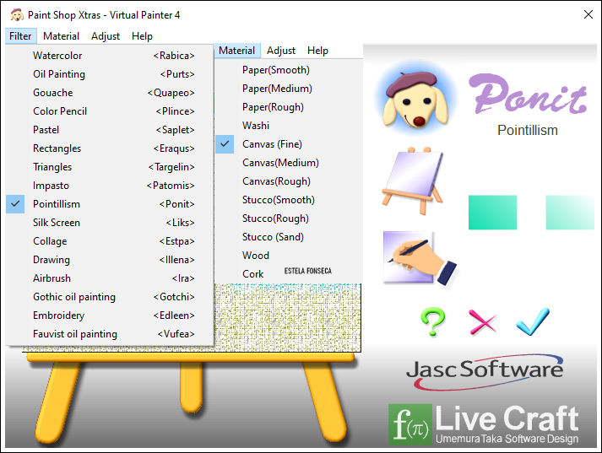Click the canvas texture preview on easel

(x=288, y=317)
